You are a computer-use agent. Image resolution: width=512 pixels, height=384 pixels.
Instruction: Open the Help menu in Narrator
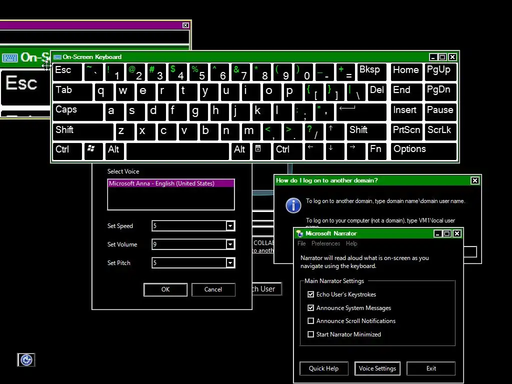tap(351, 243)
